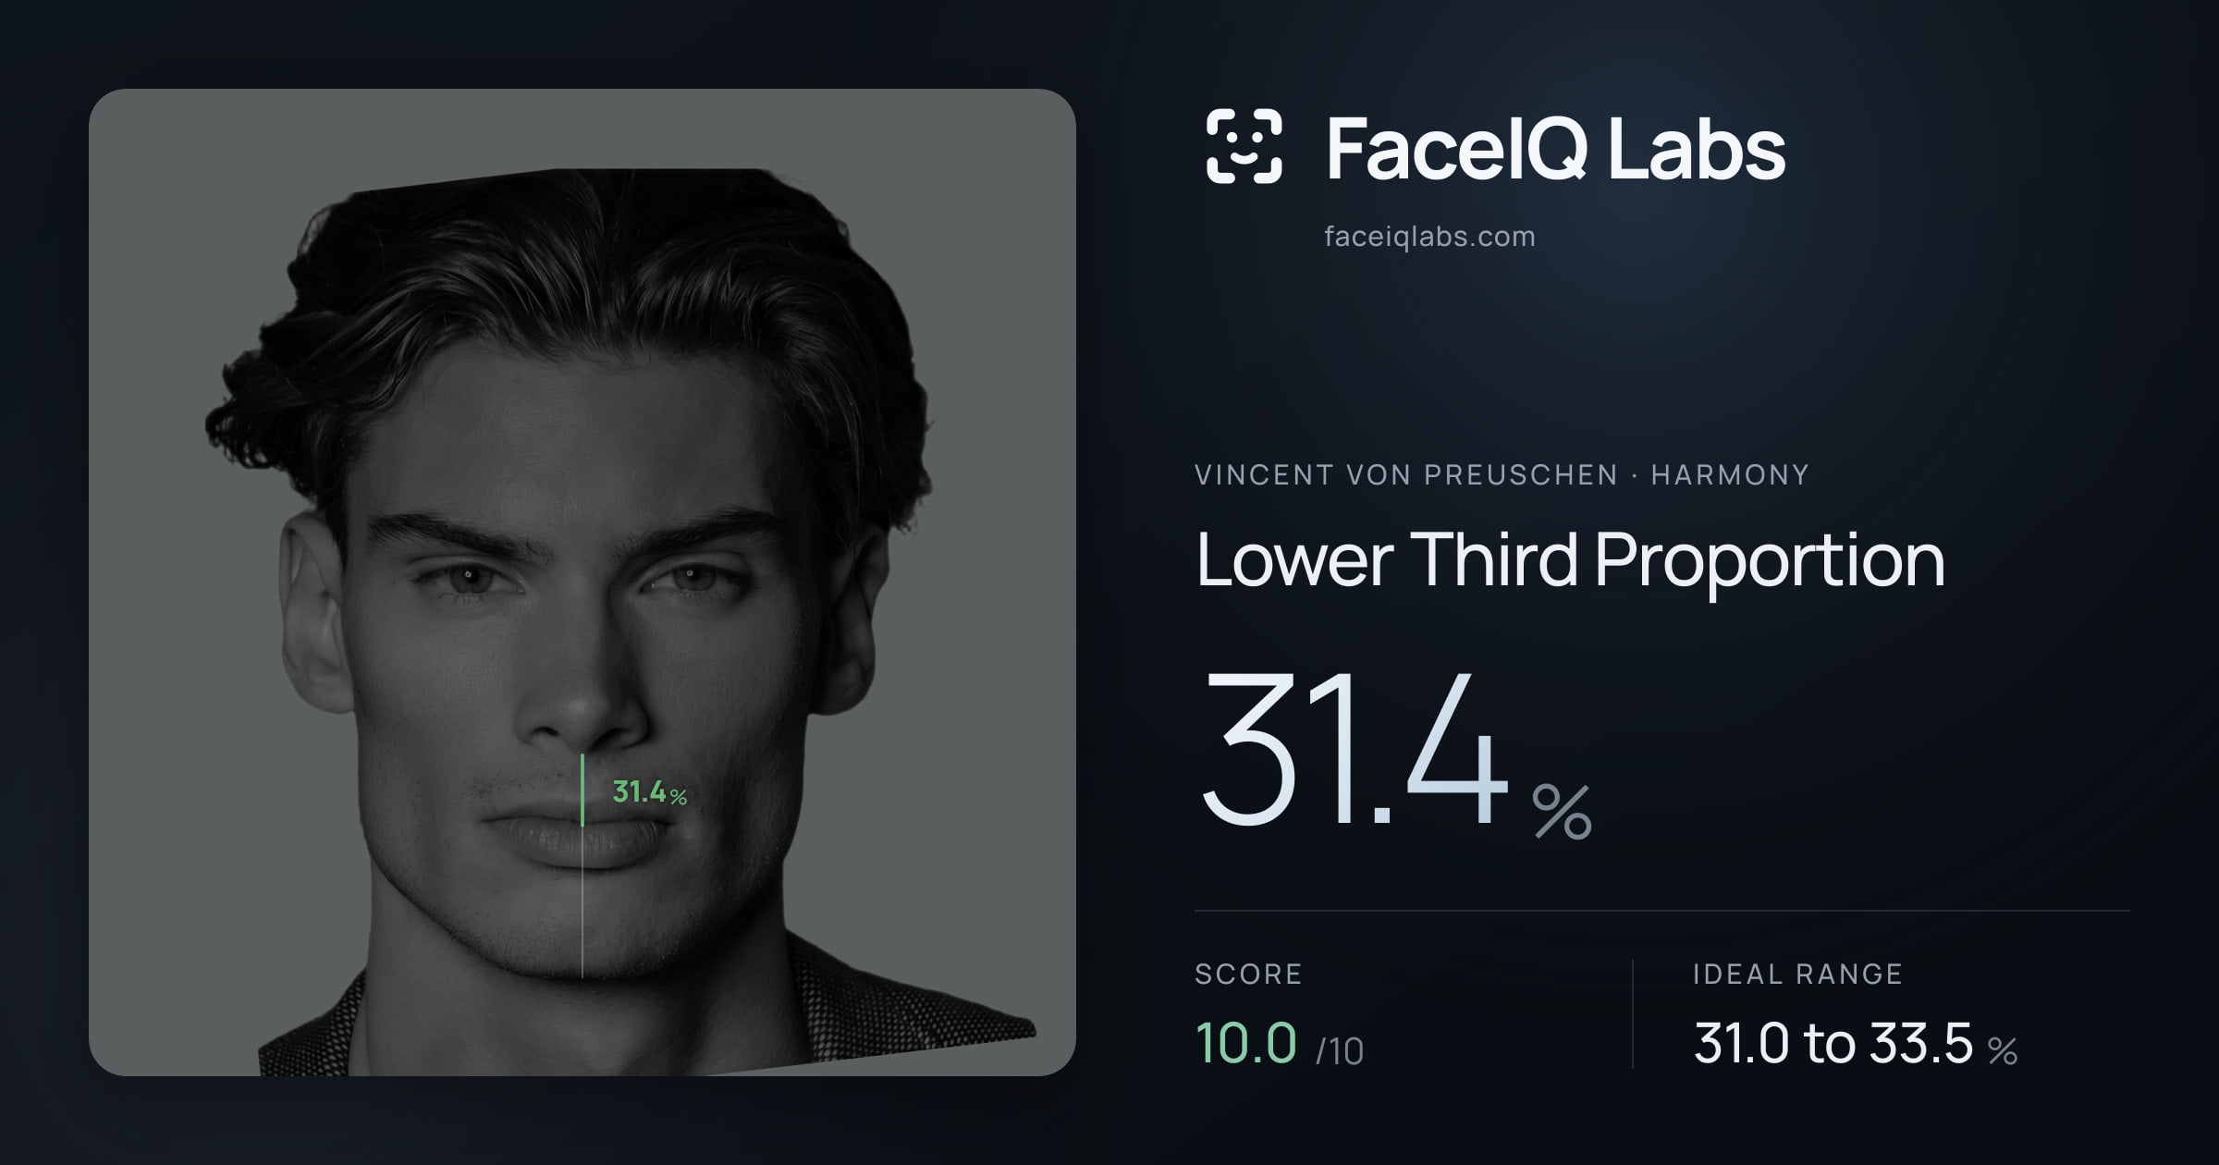Viewport: 2219px width, 1165px height.
Task: Click the /10 score denominator
Action: click(1340, 1051)
